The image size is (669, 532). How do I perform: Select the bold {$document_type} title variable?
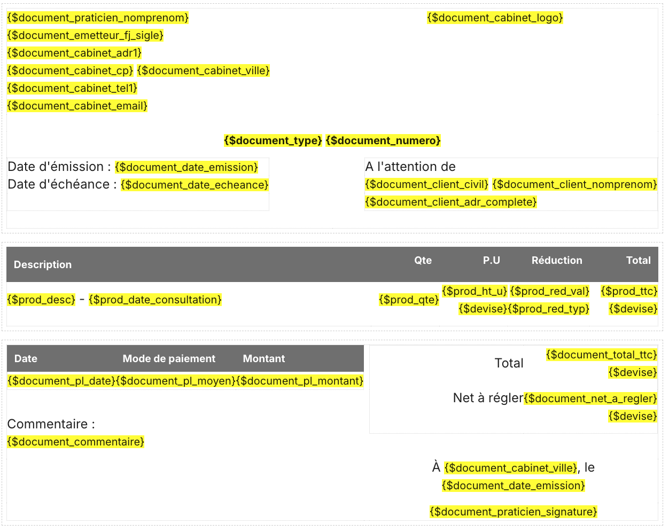pos(273,140)
